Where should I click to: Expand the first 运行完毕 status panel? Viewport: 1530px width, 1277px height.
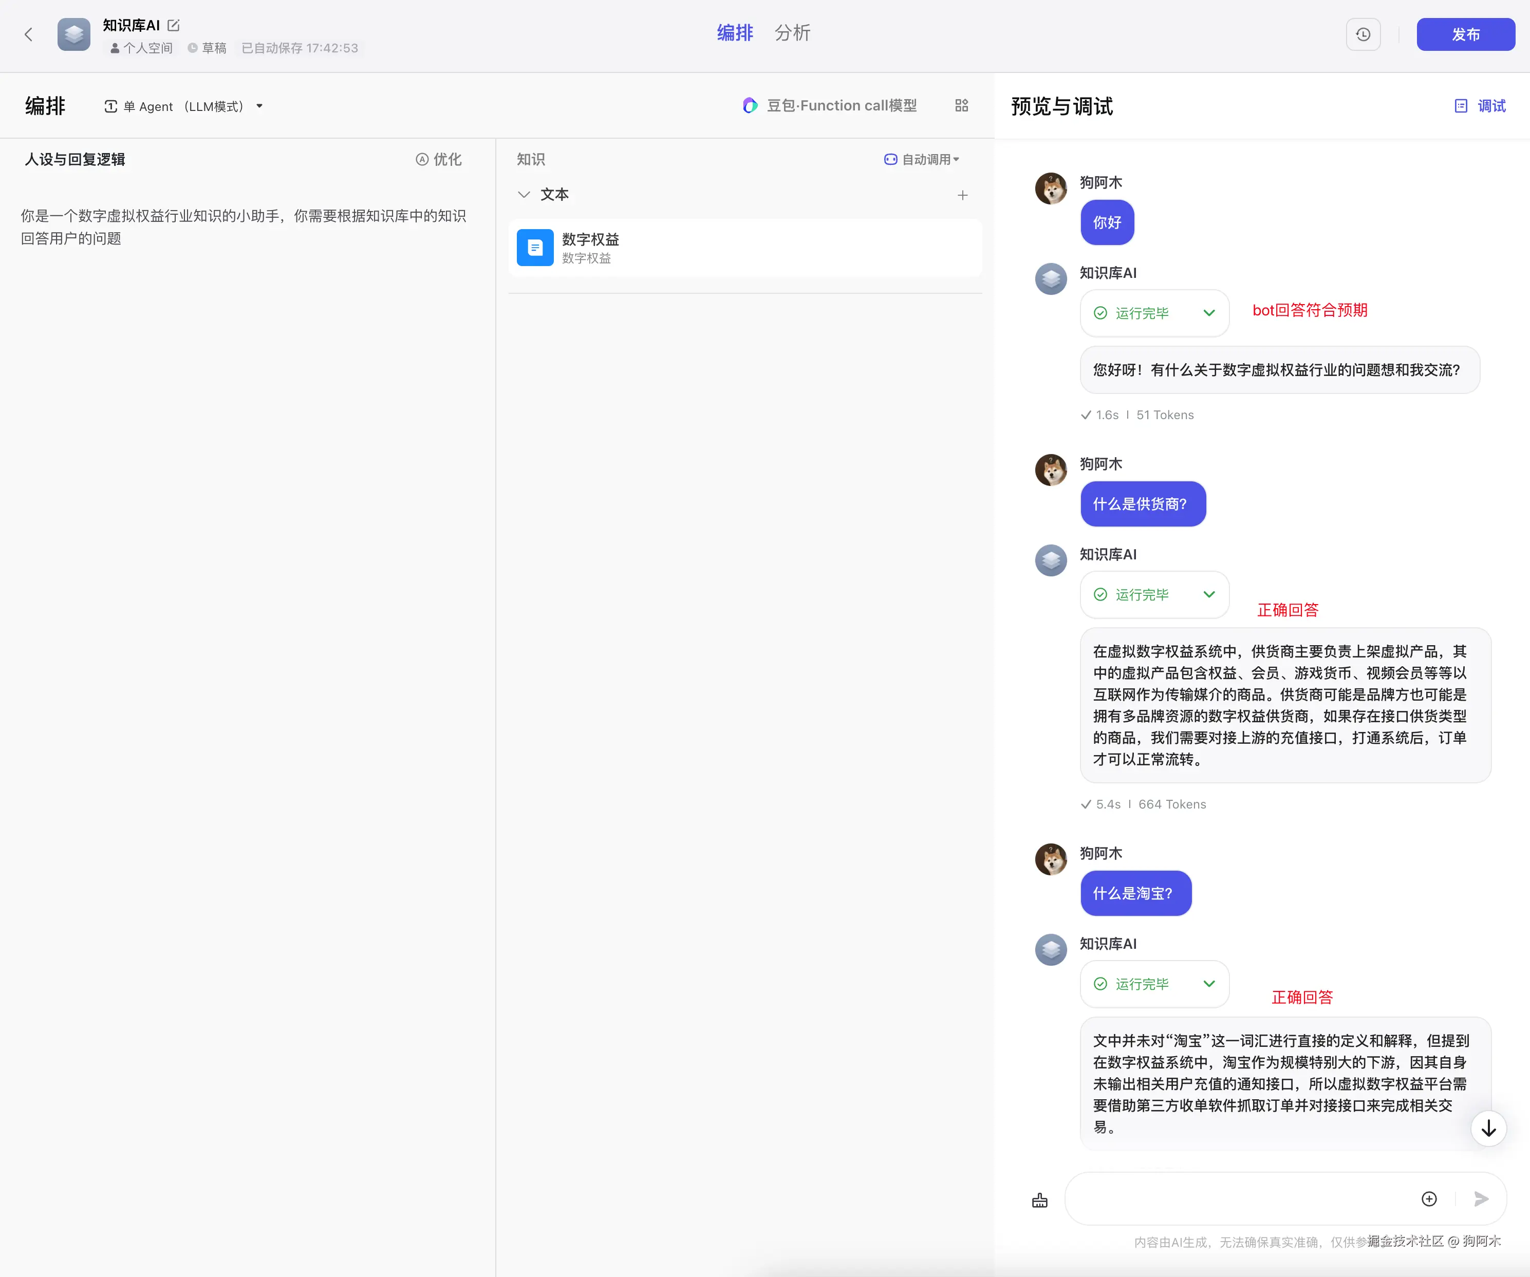(x=1209, y=313)
